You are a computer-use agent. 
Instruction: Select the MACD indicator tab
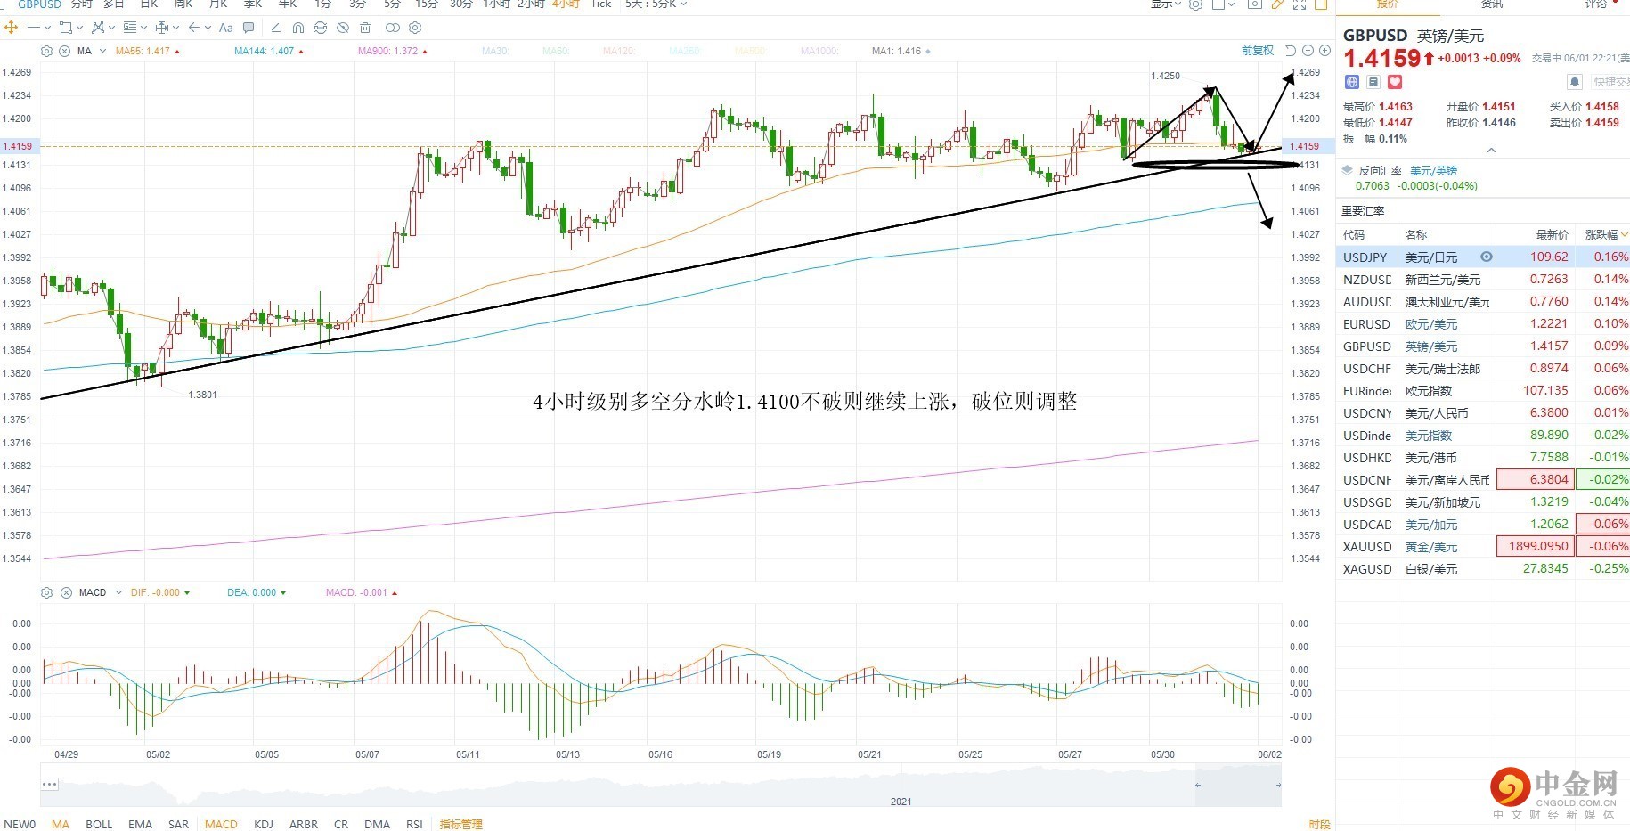click(x=221, y=824)
